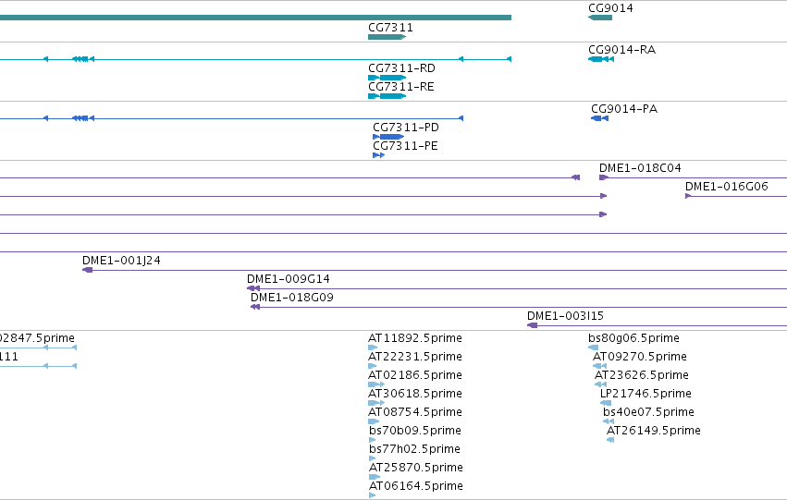This screenshot has height=500, width=787.
Task: Select the DME1-018C04 arrow glyph
Action: (604, 177)
